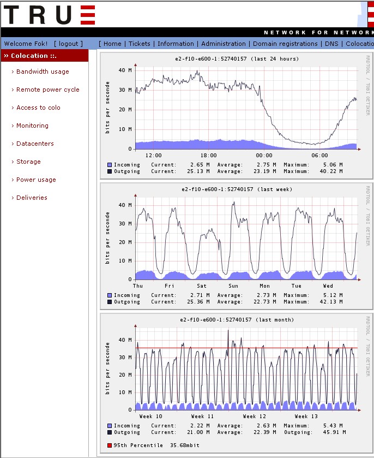Click Incoming swatch in 24 hours legend
The height and width of the screenshot is (458, 374).
pyautogui.click(x=110, y=165)
